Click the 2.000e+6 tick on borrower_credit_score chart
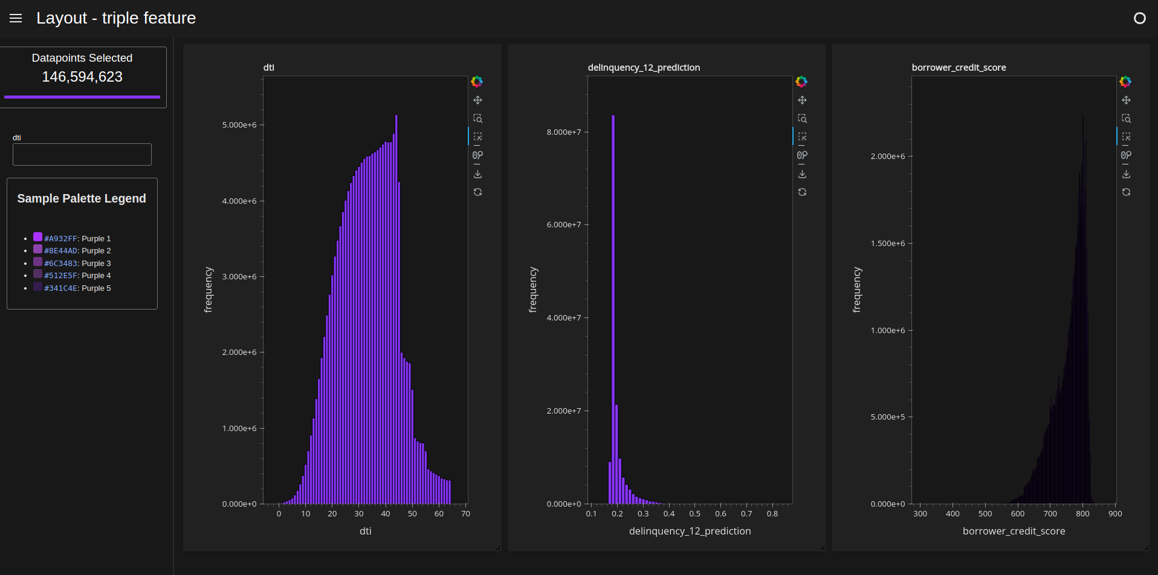The height and width of the screenshot is (575, 1158). point(888,157)
